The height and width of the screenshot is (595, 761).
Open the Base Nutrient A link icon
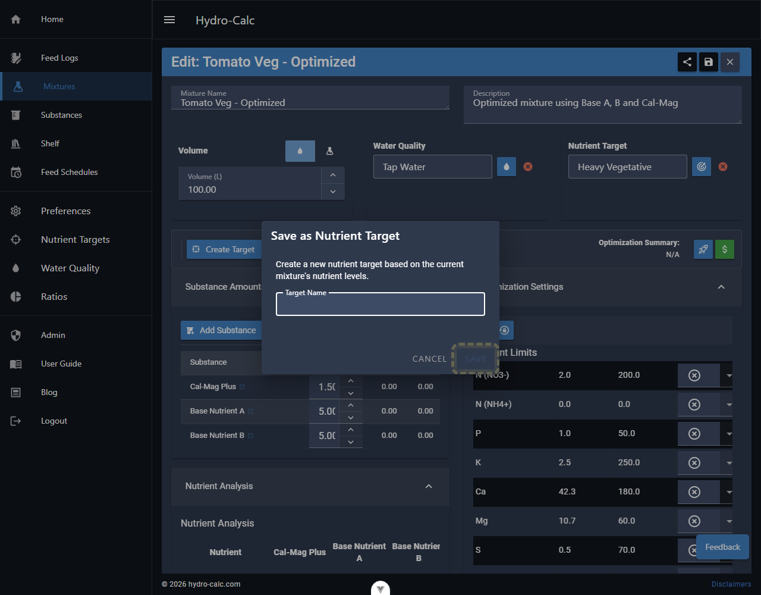click(250, 411)
